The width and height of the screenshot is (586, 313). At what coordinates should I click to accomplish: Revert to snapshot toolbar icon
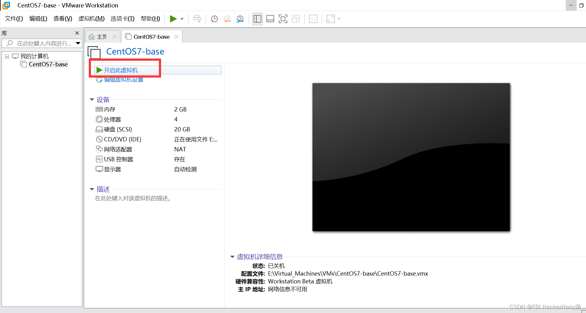pyautogui.click(x=227, y=19)
